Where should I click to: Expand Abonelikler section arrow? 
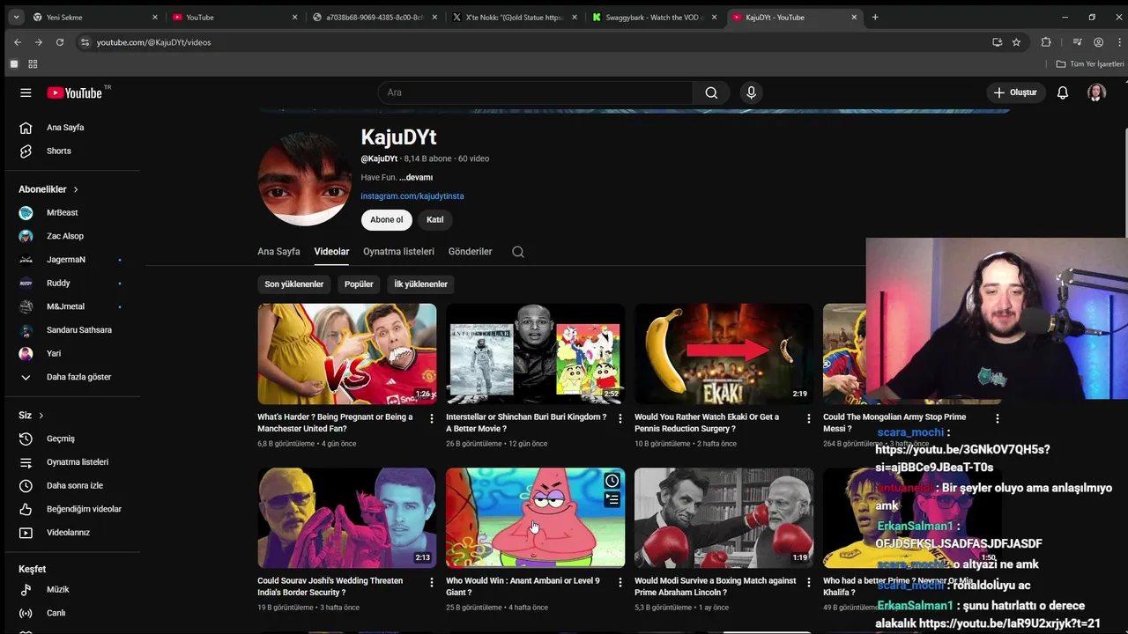[x=76, y=189]
